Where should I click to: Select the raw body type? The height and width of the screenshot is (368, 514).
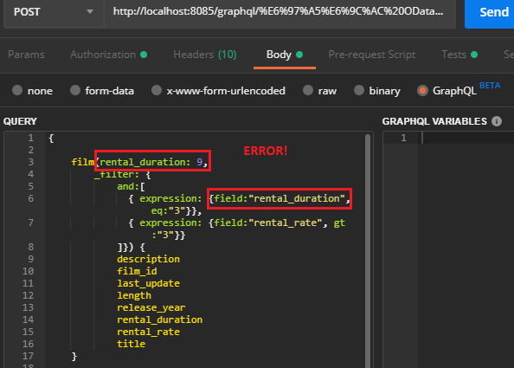[x=319, y=91]
